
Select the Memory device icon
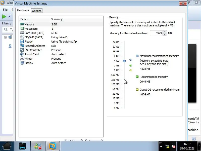(x=22, y=24)
